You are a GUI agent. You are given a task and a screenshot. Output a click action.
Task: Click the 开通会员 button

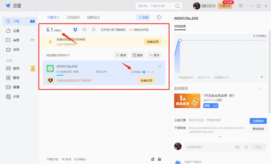225,6
